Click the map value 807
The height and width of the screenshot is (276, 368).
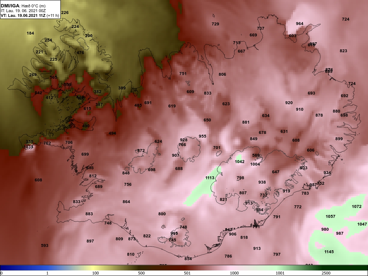click(x=243, y=193)
